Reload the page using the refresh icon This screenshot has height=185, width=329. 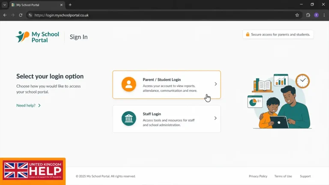[x=21, y=15]
